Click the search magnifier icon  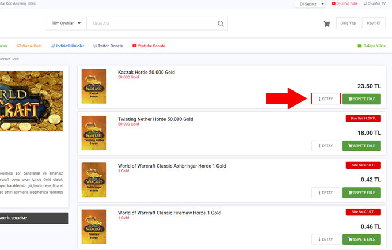pyautogui.click(x=220, y=24)
